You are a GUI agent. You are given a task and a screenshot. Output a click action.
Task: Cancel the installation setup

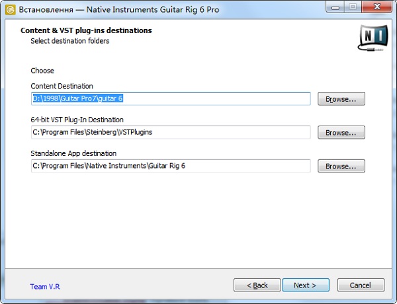361,285
